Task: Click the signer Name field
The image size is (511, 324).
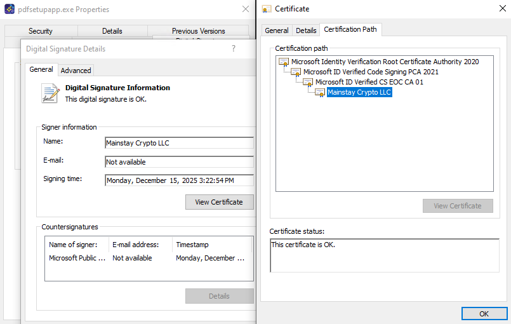Action: (x=179, y=143)
